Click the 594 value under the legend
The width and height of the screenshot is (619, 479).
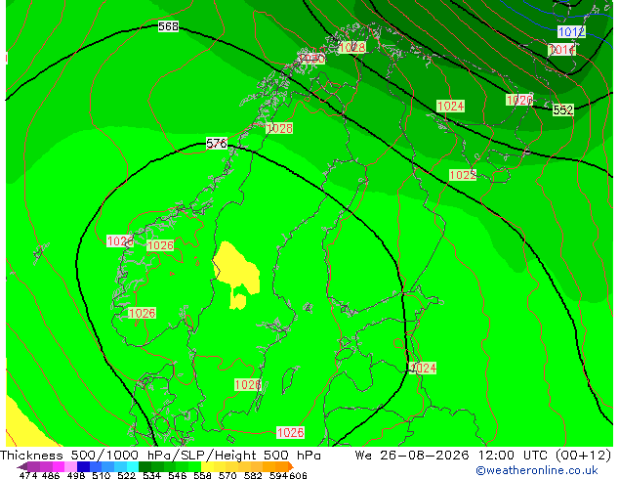[x=278, y=475]
